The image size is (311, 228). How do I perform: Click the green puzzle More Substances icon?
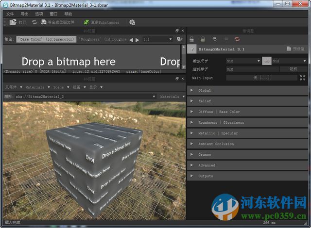[86, 22]
